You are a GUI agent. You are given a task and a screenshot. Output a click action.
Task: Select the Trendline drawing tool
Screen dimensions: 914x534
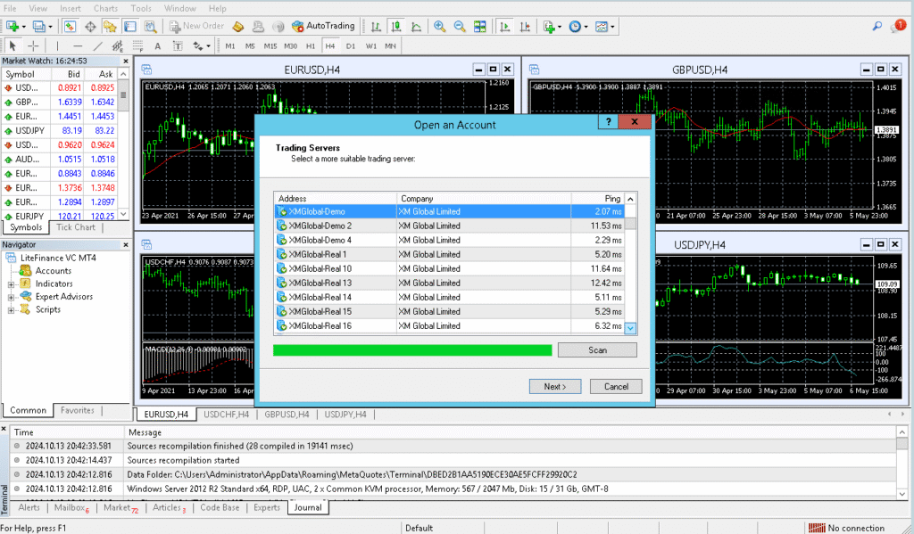(x=97, y=45)
